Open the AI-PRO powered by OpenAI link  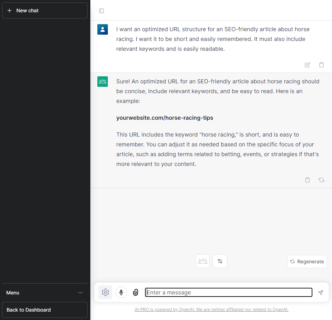click(x=211, y=309)
